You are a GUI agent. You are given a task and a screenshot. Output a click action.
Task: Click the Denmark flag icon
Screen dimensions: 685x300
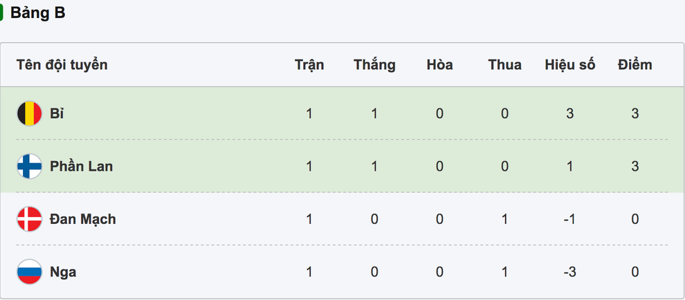point(29,219)
